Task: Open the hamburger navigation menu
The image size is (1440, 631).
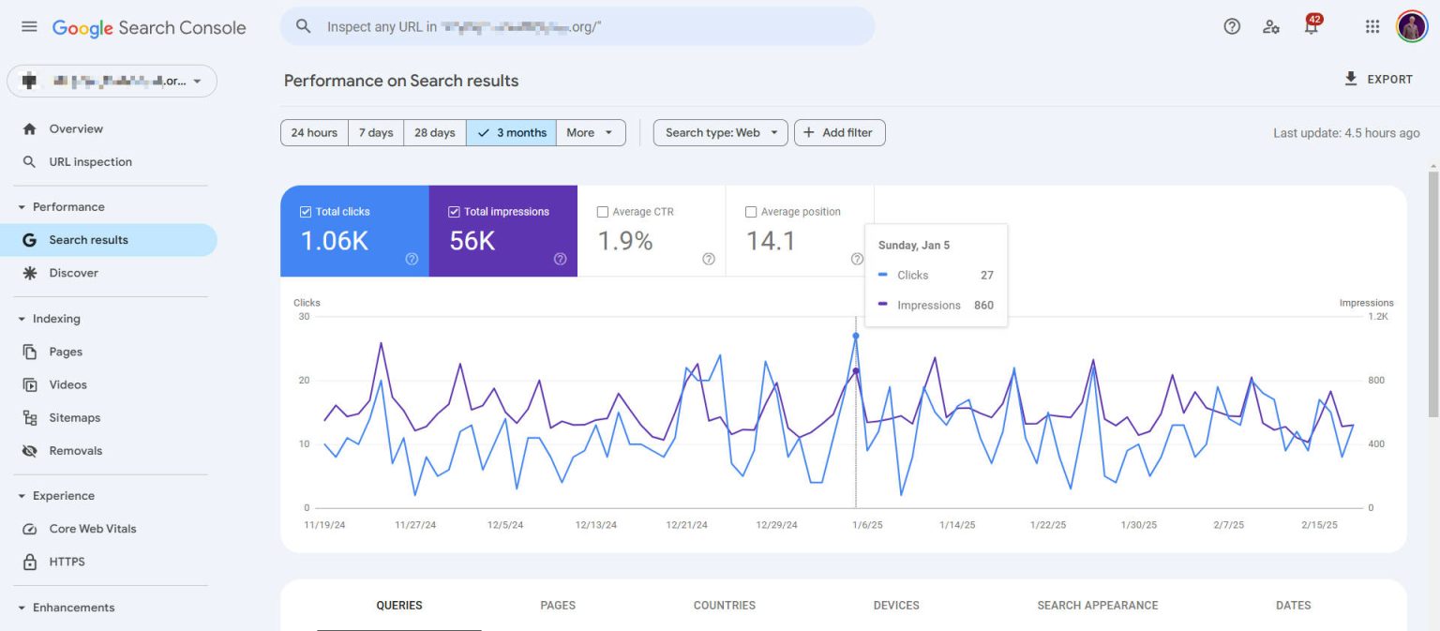Action: tap(28, 26)
